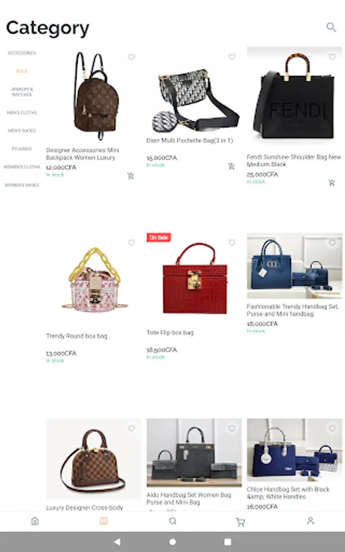The height and width of the screenshot is (552, 345).
Task: Open Fashionable Trendy Handbag Set product image
Action: pyautogui.click(x=294, y=266)
